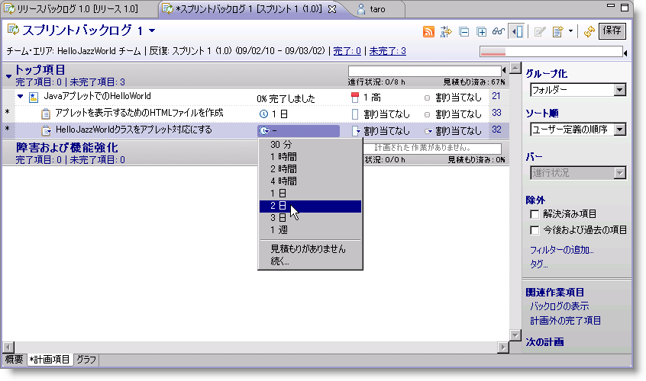The height and width of the screenshot is (381, 646).
Task: Click the タグ... link
Action: tap(538, 264)
